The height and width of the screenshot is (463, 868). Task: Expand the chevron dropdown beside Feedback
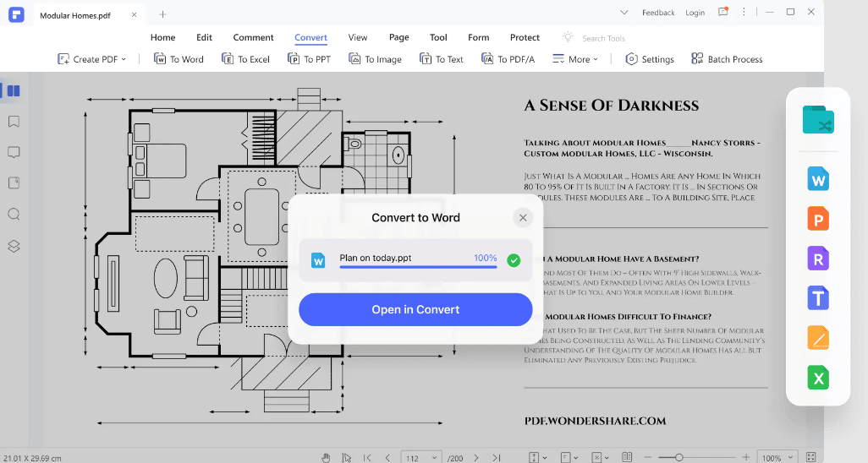(x=624, y=12)
